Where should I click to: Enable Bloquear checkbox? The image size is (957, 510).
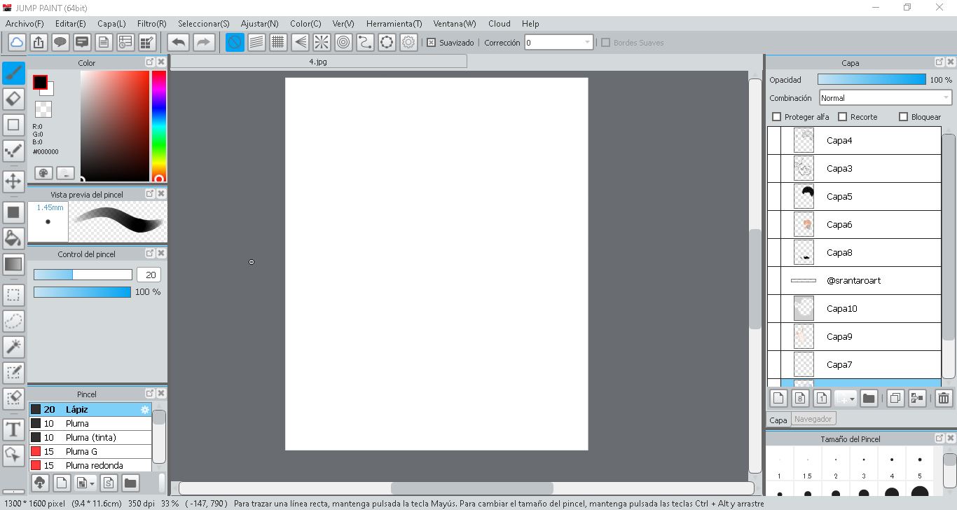903,117
